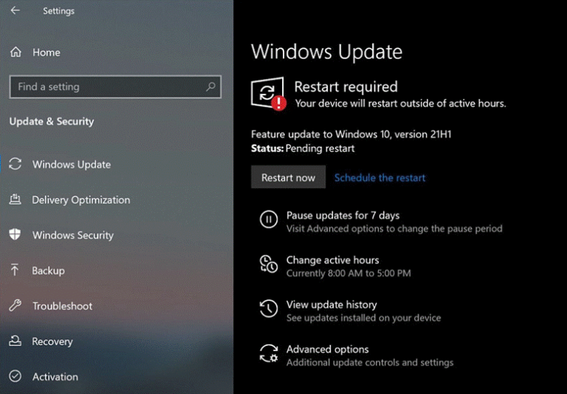
Task: Select Windows Update in the sidebar
Action: (72, 165)
